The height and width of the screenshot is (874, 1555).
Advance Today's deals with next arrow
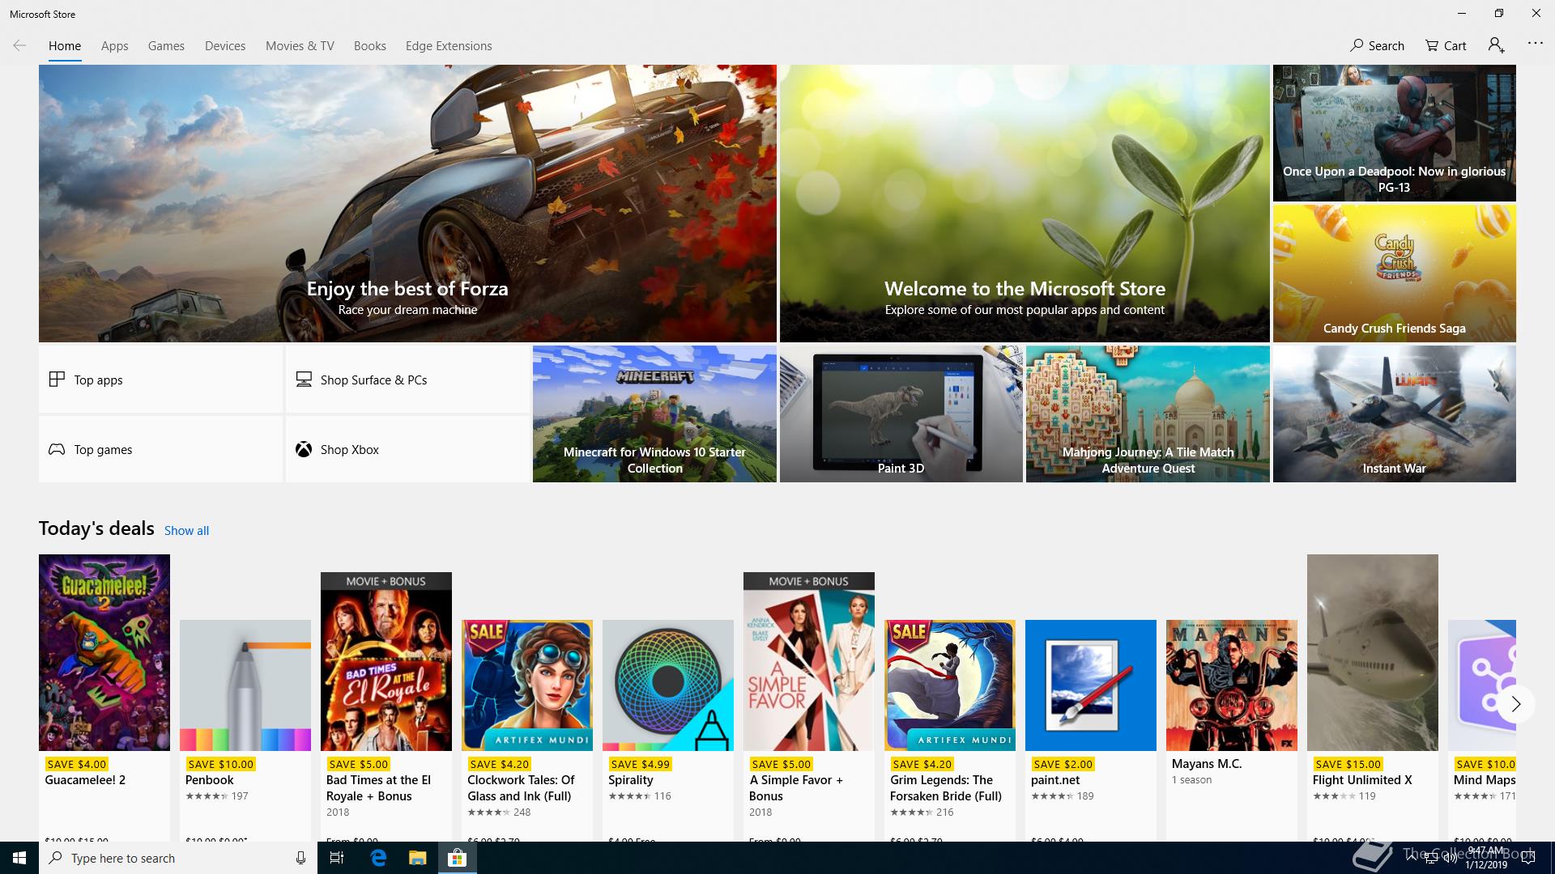pos(1516,704)
